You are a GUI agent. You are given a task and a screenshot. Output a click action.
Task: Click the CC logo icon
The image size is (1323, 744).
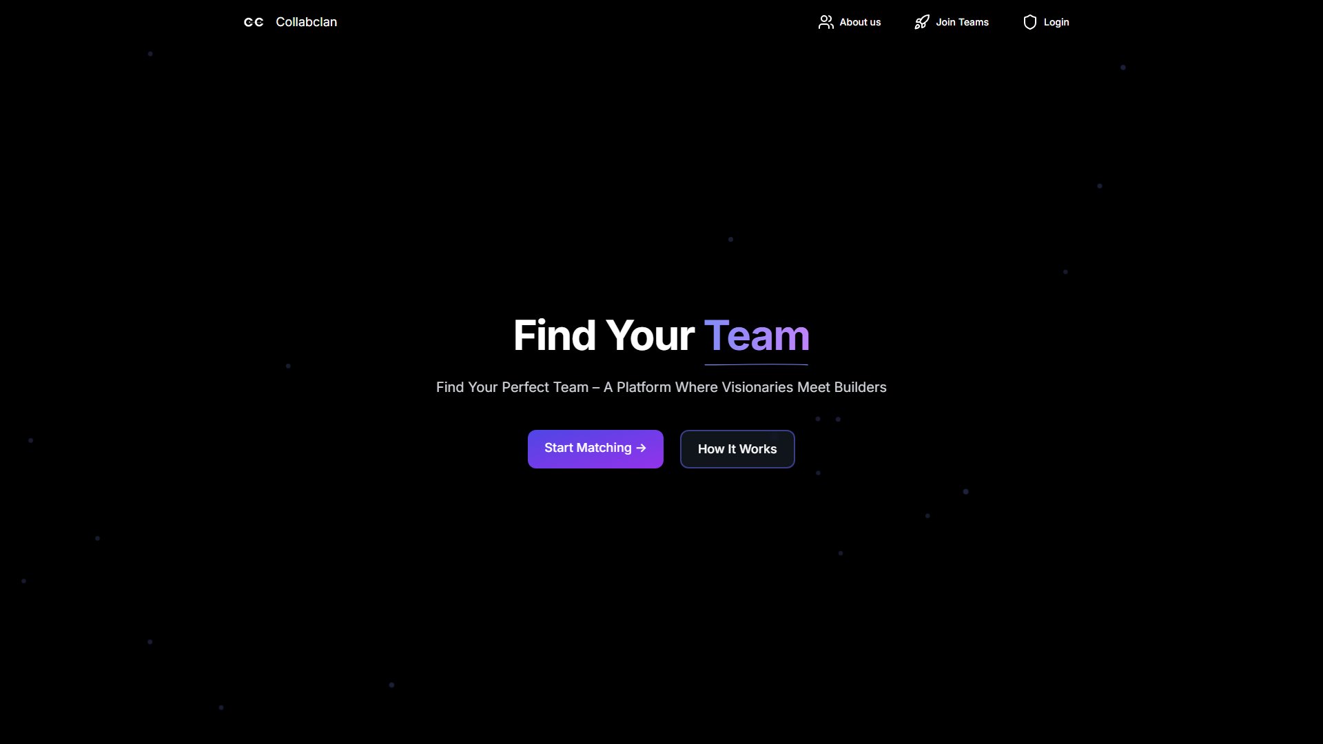tap(254, 22)
